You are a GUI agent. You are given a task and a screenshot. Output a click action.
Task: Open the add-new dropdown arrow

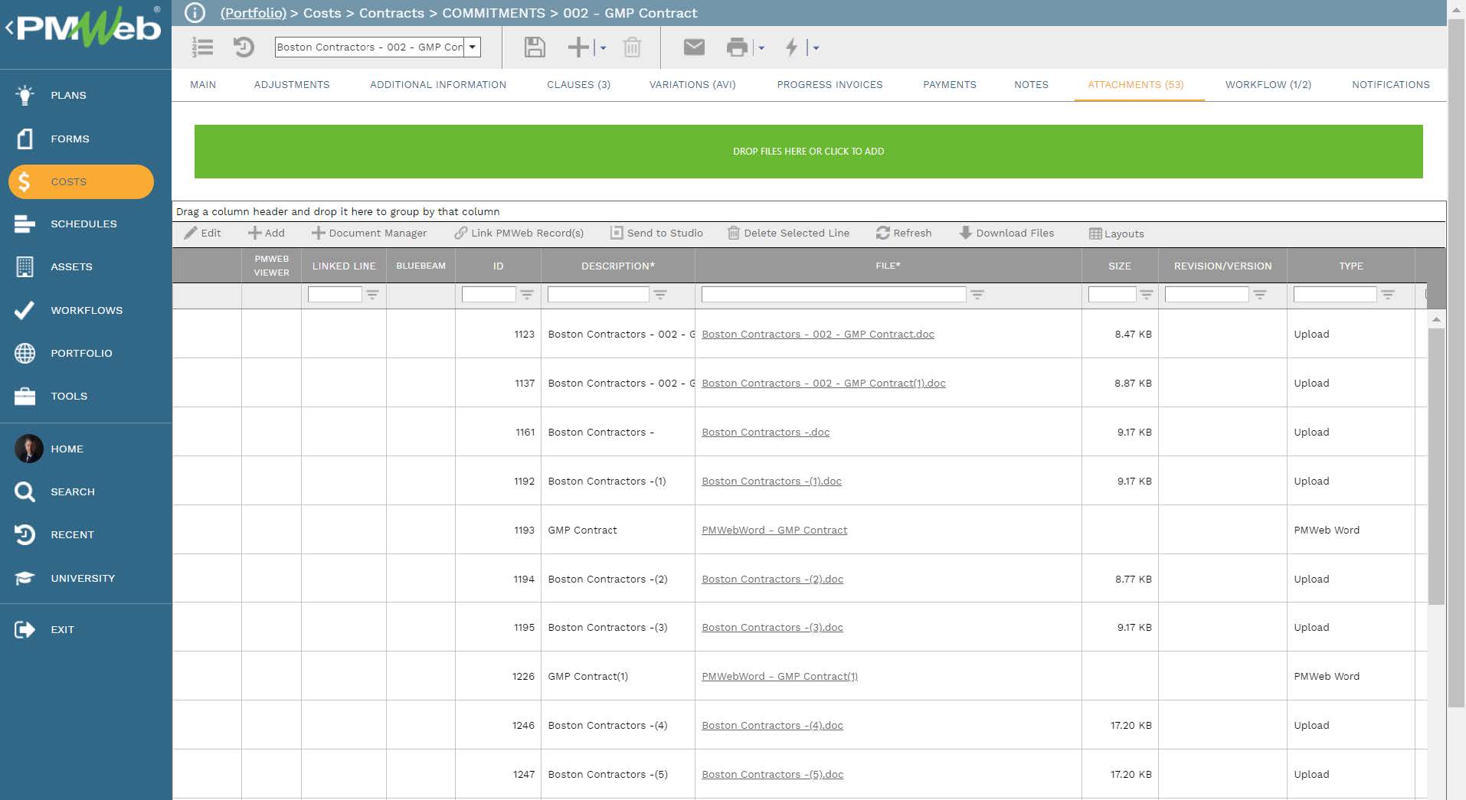(x=602, y=47)
